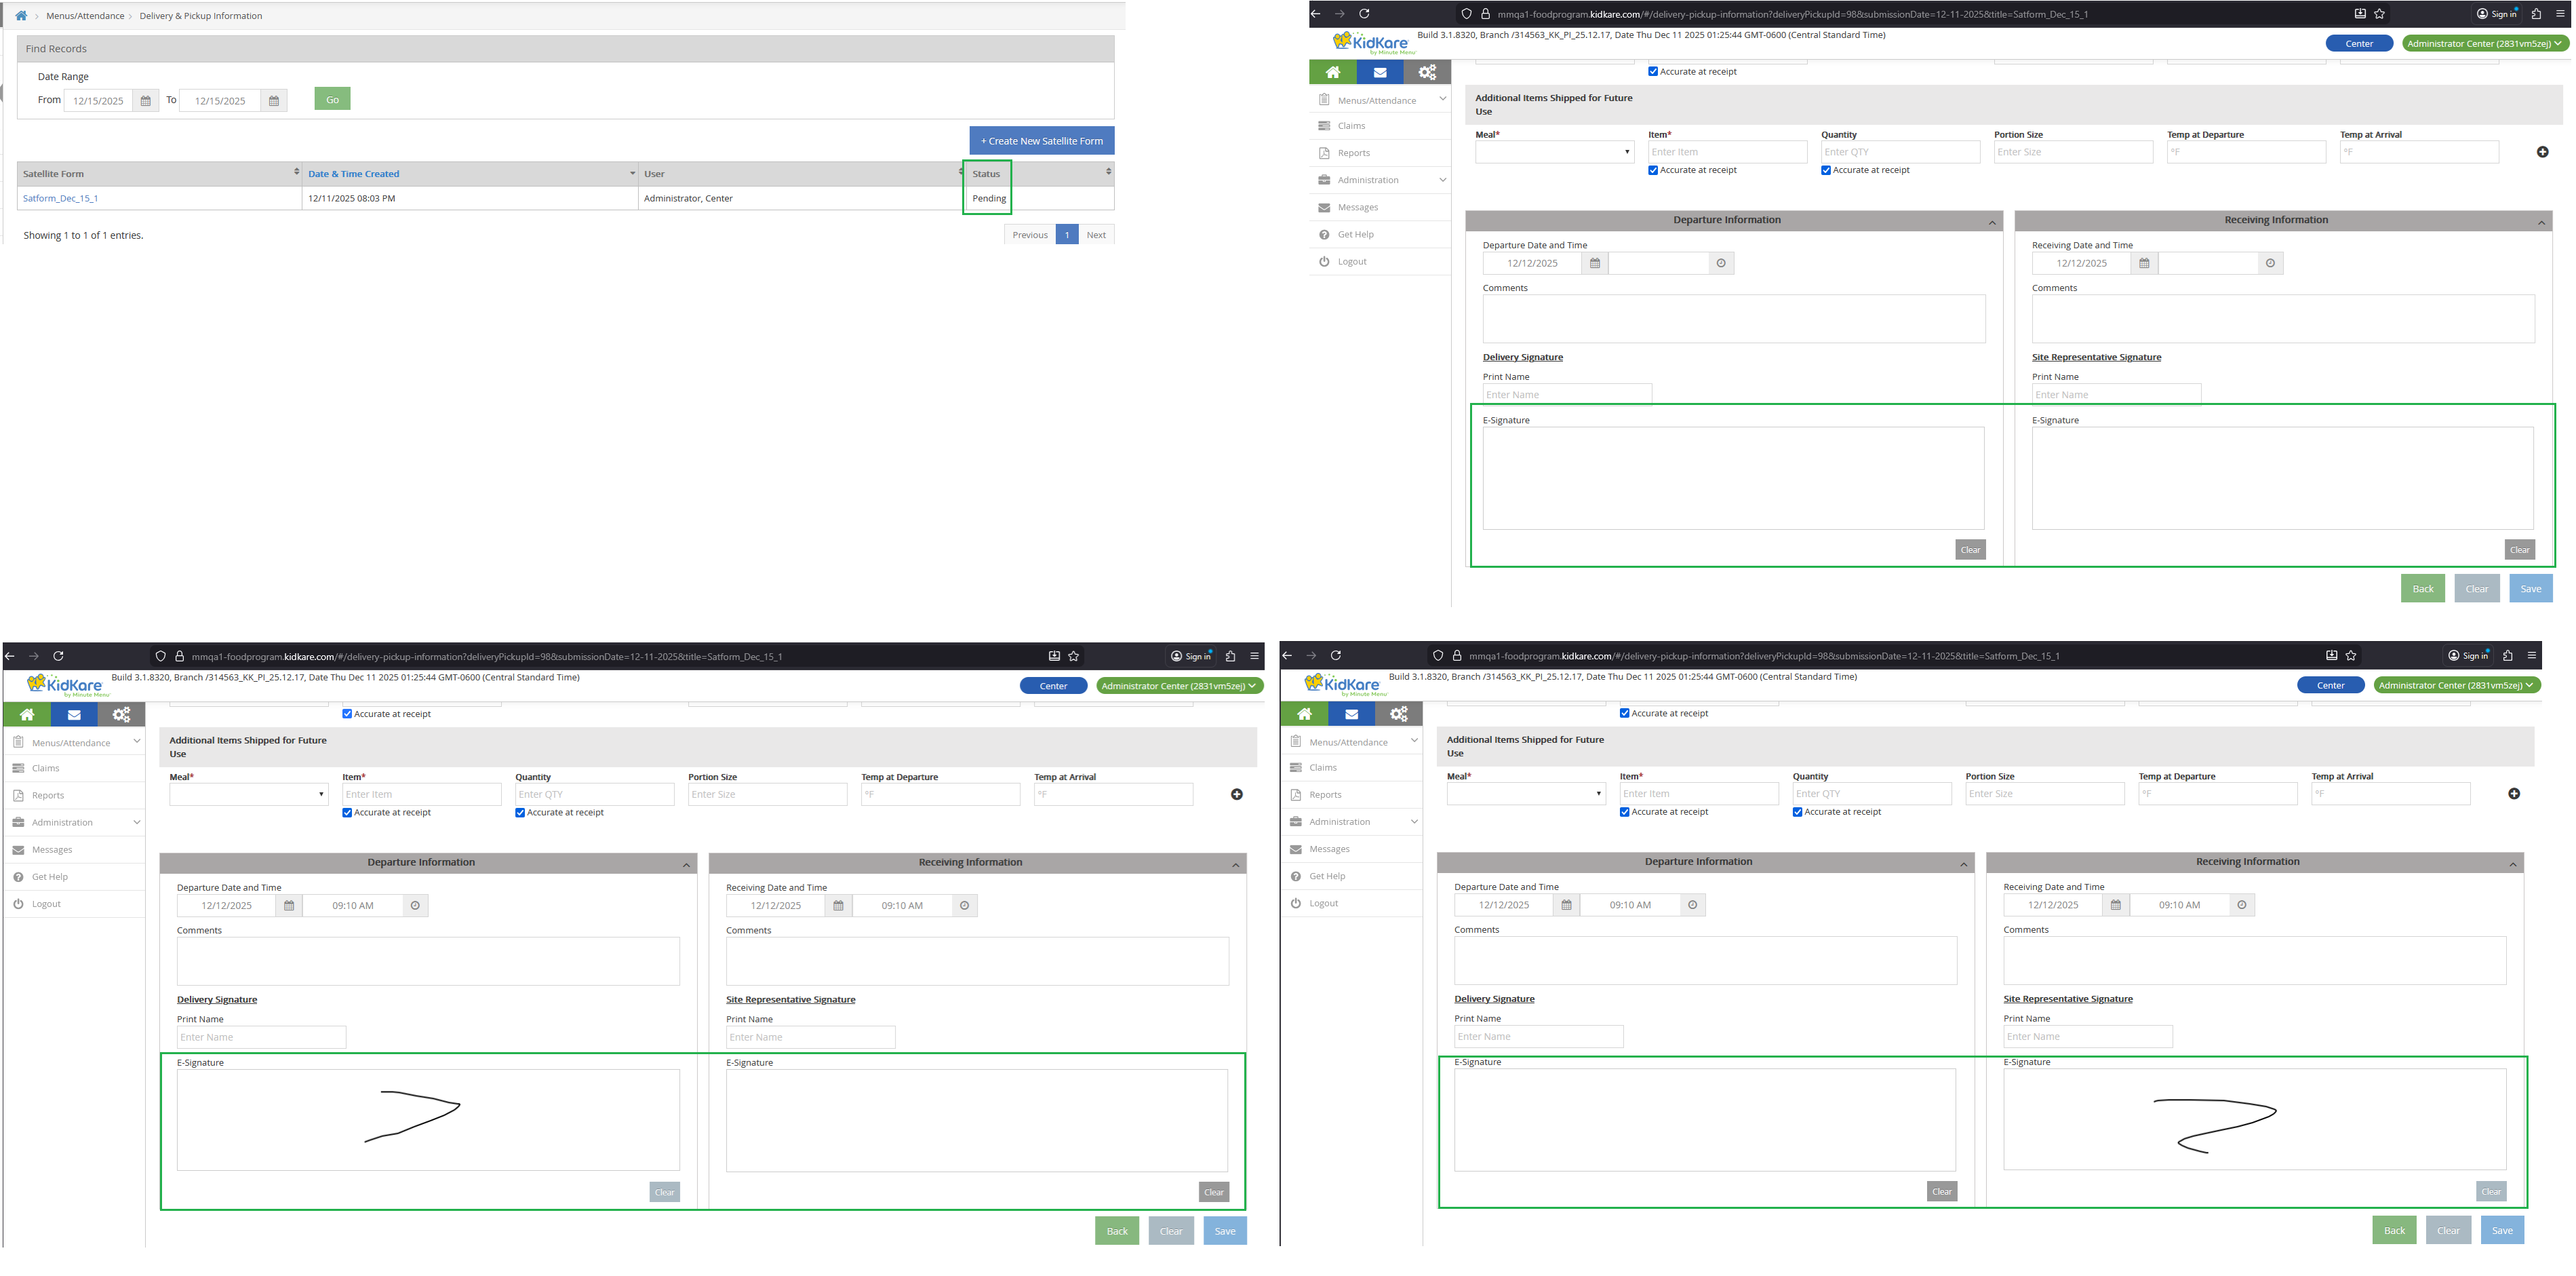Select page 1 in the pagination
The height and width of the screenshot is (1276, 2576).
click(1066, 235)
